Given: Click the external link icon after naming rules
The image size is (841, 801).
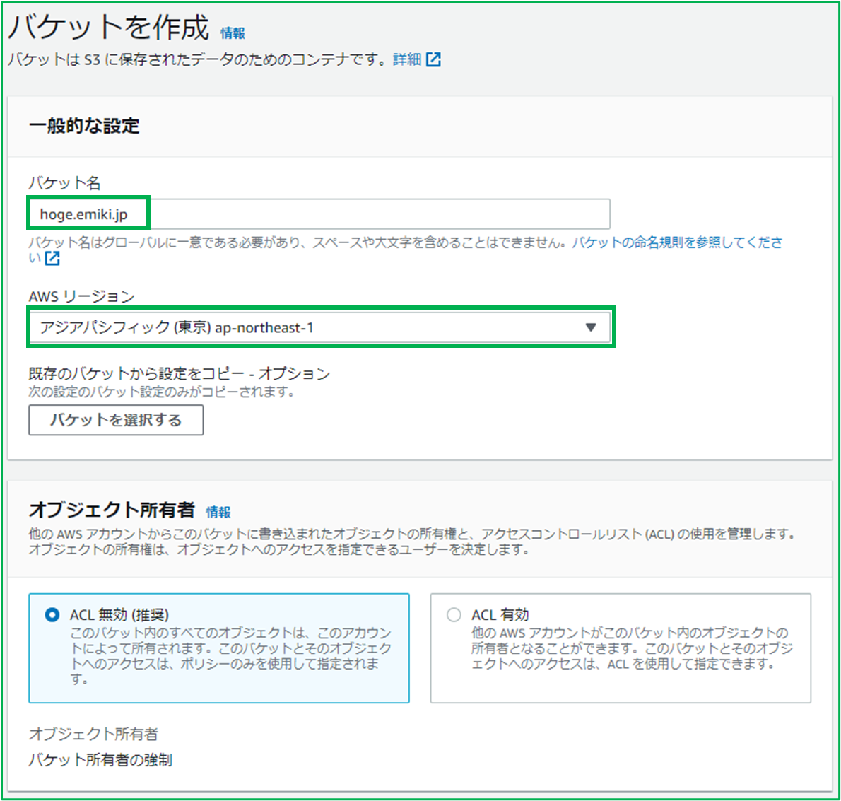Looking at the screenshot, I should tap(52, 258).
